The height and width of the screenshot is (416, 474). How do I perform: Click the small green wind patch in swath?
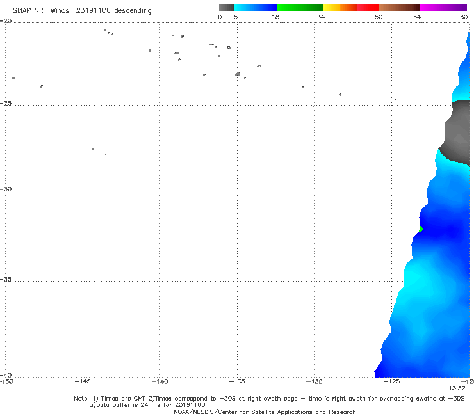point(421,229)
